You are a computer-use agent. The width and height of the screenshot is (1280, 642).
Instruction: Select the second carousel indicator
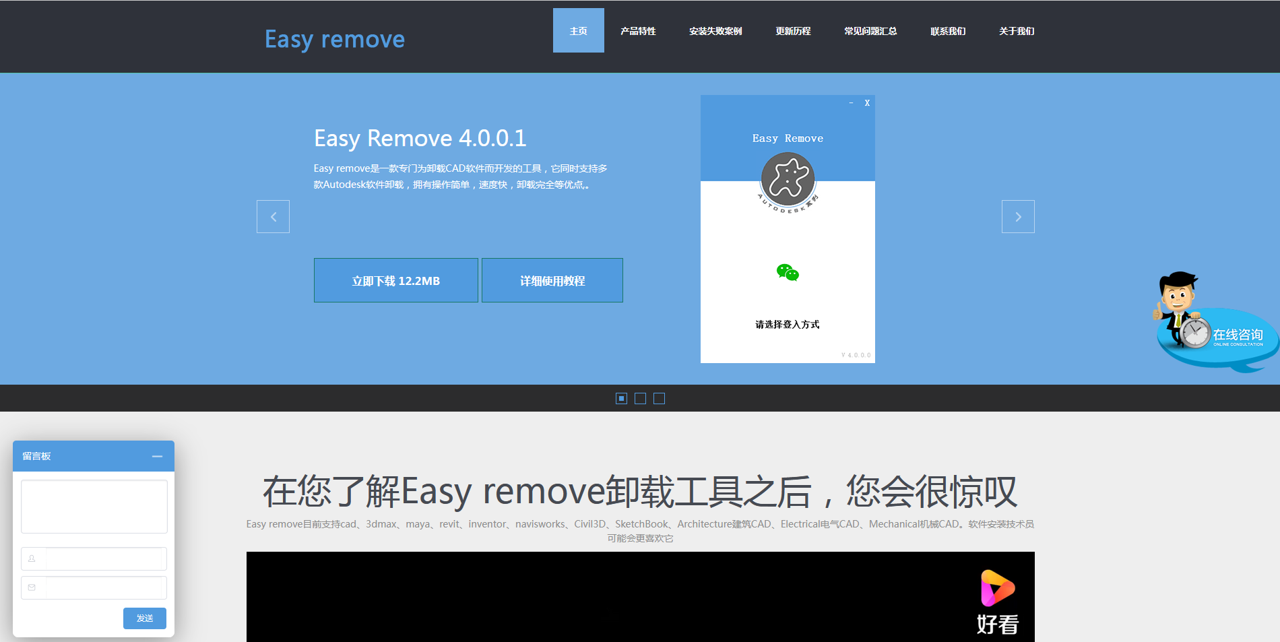640,398
